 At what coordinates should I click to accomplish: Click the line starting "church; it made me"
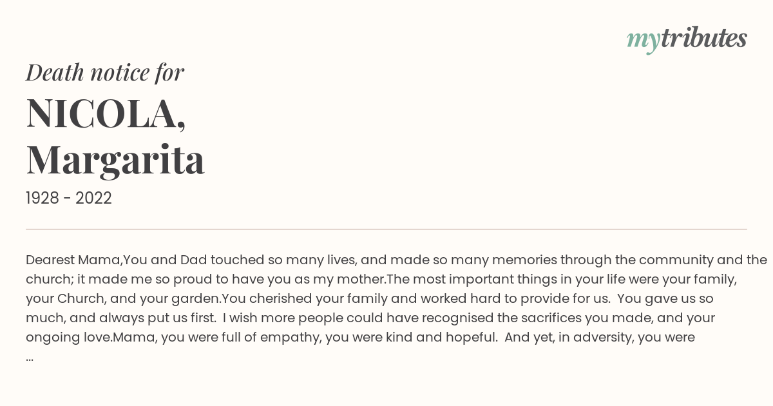381,280
